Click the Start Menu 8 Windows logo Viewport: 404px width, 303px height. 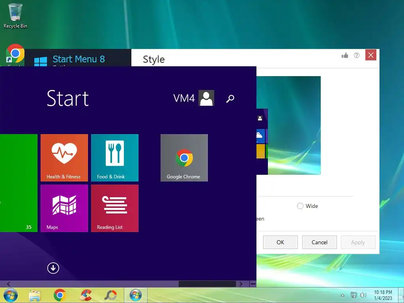tap(41, 62)
